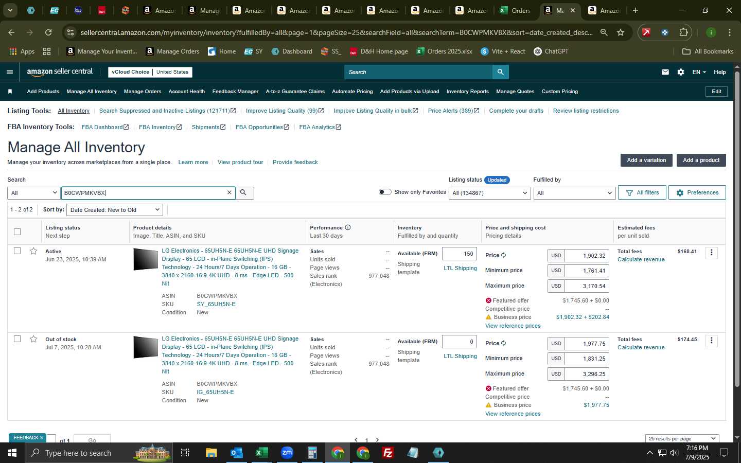Open the Fulfilled by dropdown
This screenshot has height=463, width=741.
(x=574, y=193)
